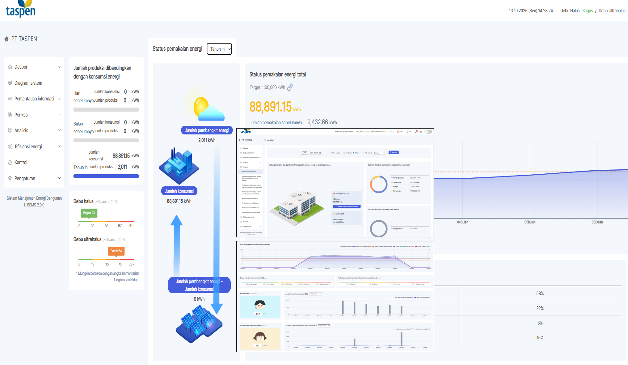Click the Dasbor home icon in sidebar
The width and height of the screenshot is (628, 365).
[x=10, y=67]
